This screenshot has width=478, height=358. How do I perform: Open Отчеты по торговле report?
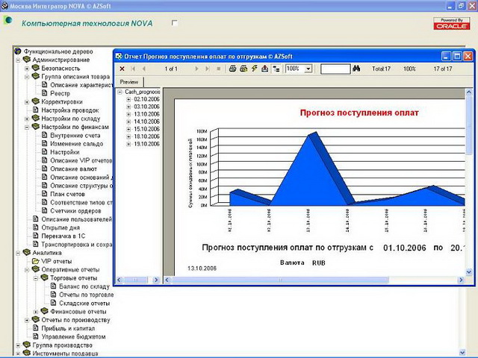tap(87, 295)
